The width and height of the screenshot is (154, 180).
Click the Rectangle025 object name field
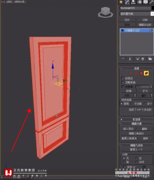[x=135, y=8]
